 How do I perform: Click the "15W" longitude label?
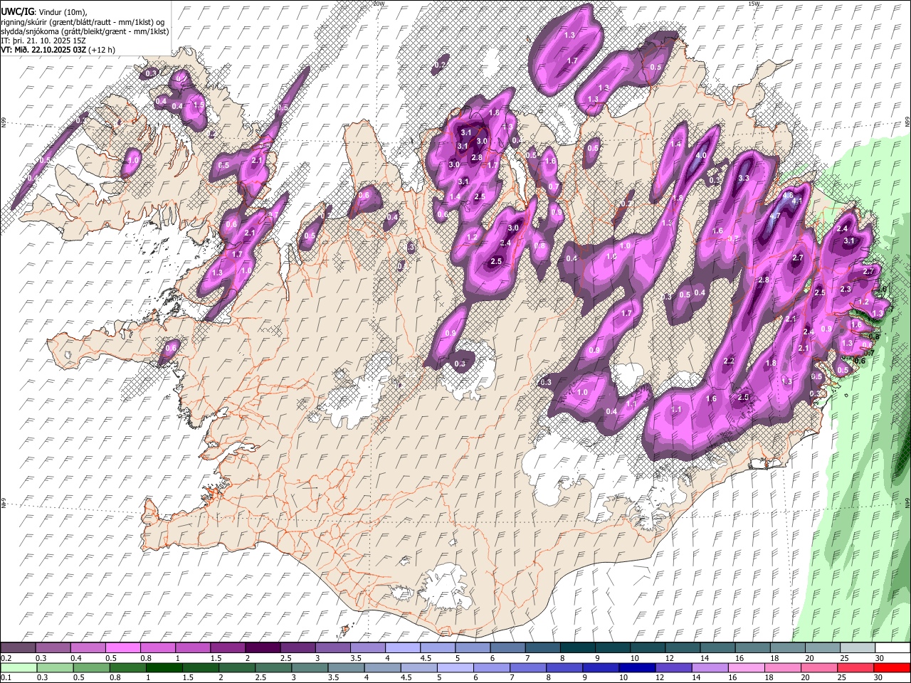point(754,4)
